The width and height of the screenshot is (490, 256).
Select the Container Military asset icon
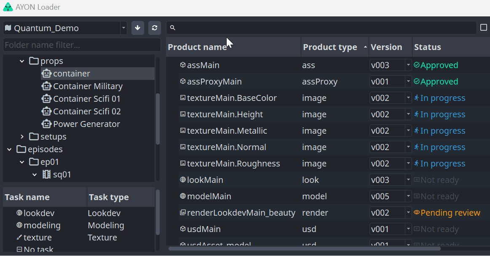tap(46, 86)
